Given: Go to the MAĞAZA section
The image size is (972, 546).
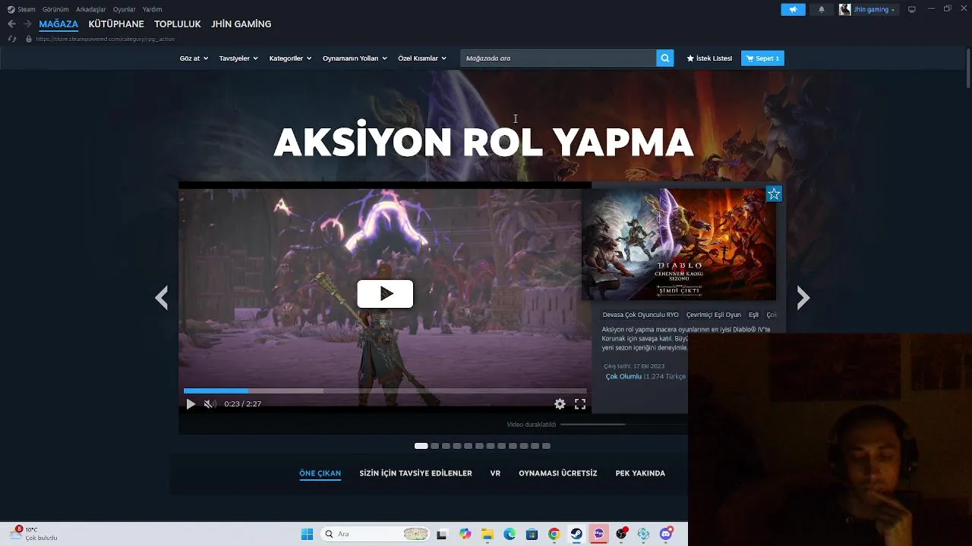Looking at the screenshot, I should click(58, 24).
